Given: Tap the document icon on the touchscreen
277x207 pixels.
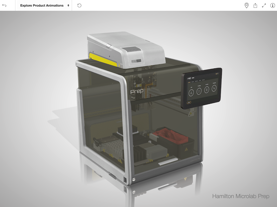Looking at the screenshot, I should tap(206, 90).
